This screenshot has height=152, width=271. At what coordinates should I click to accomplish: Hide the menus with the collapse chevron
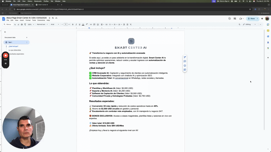[260, 25]
